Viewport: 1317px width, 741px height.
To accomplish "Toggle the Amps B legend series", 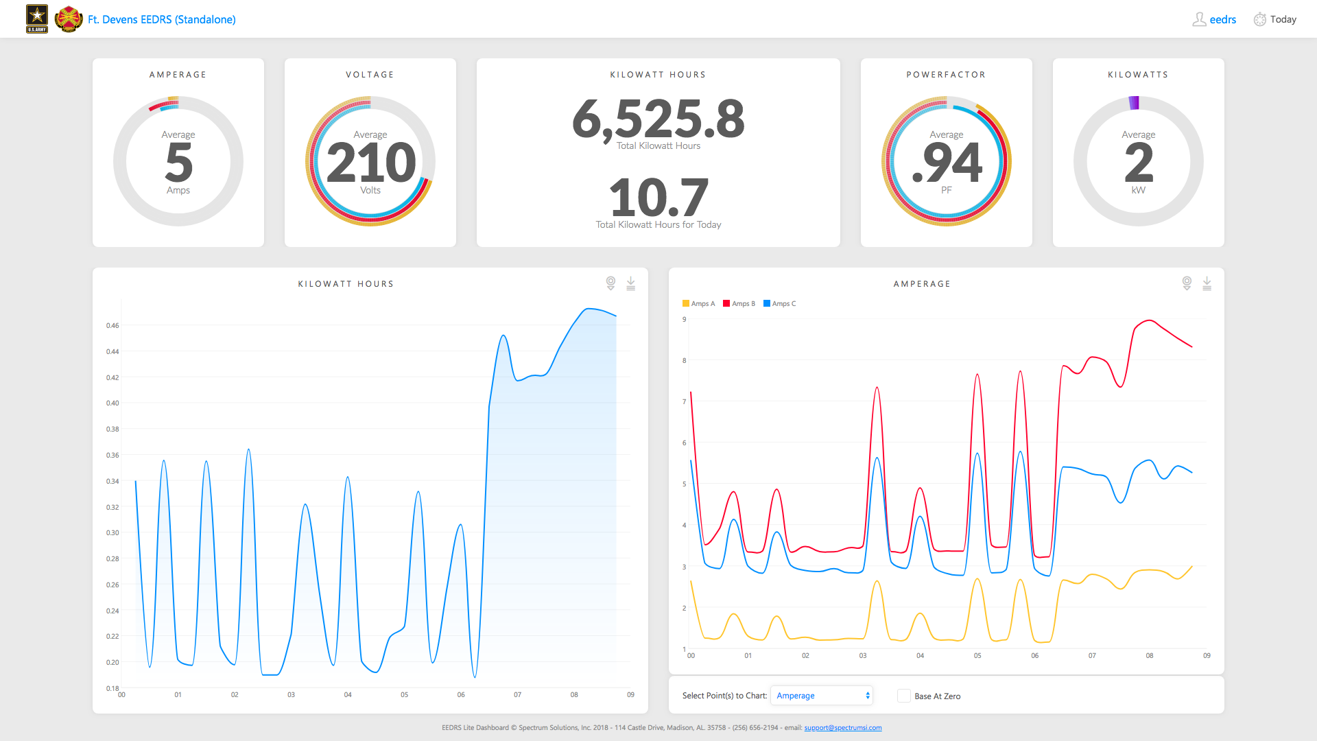I will coord(739,303).
